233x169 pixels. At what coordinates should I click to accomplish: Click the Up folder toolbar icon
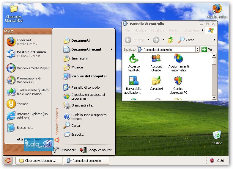pos(171,40)
